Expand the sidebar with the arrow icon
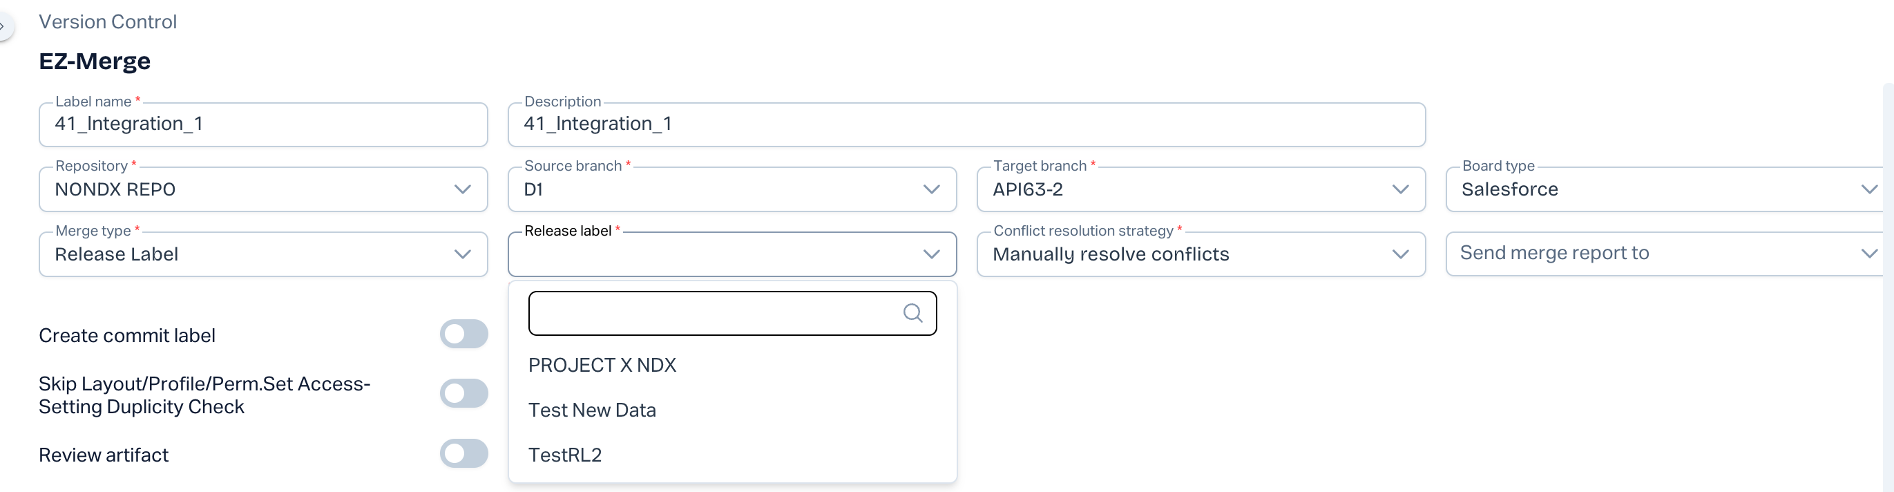 pos(3,26)
